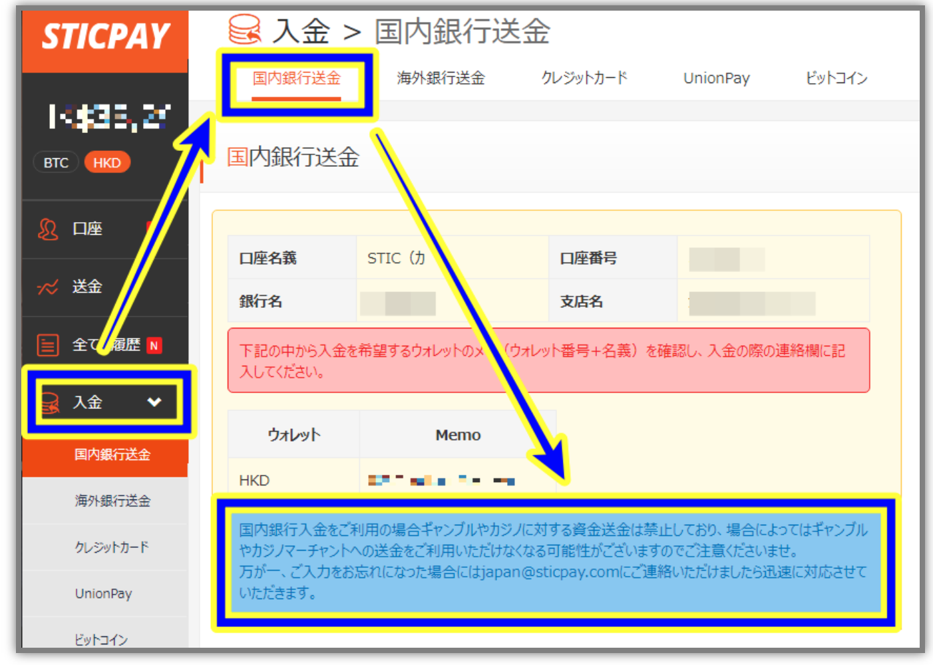Switch to the ビットコイン top tab
This screenshot has width=933, height=665.
click(837, 78)
